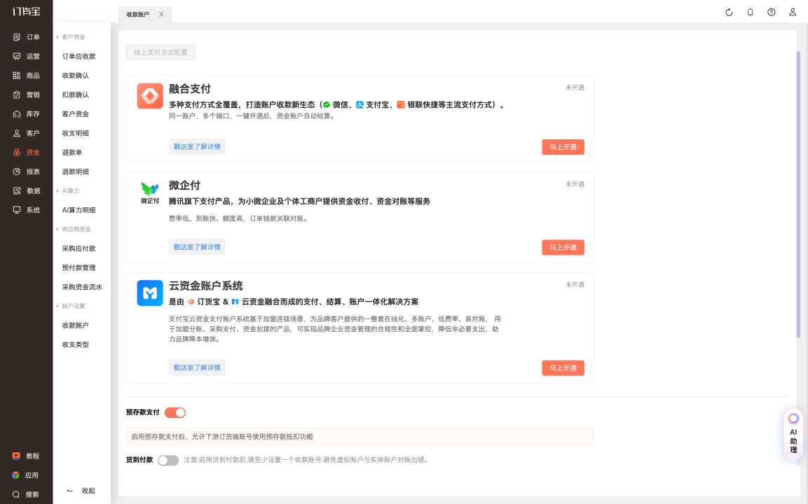Click the 云资金账户系统 logo icon
This screenshot has width=808, height=504.
point(150,293)
